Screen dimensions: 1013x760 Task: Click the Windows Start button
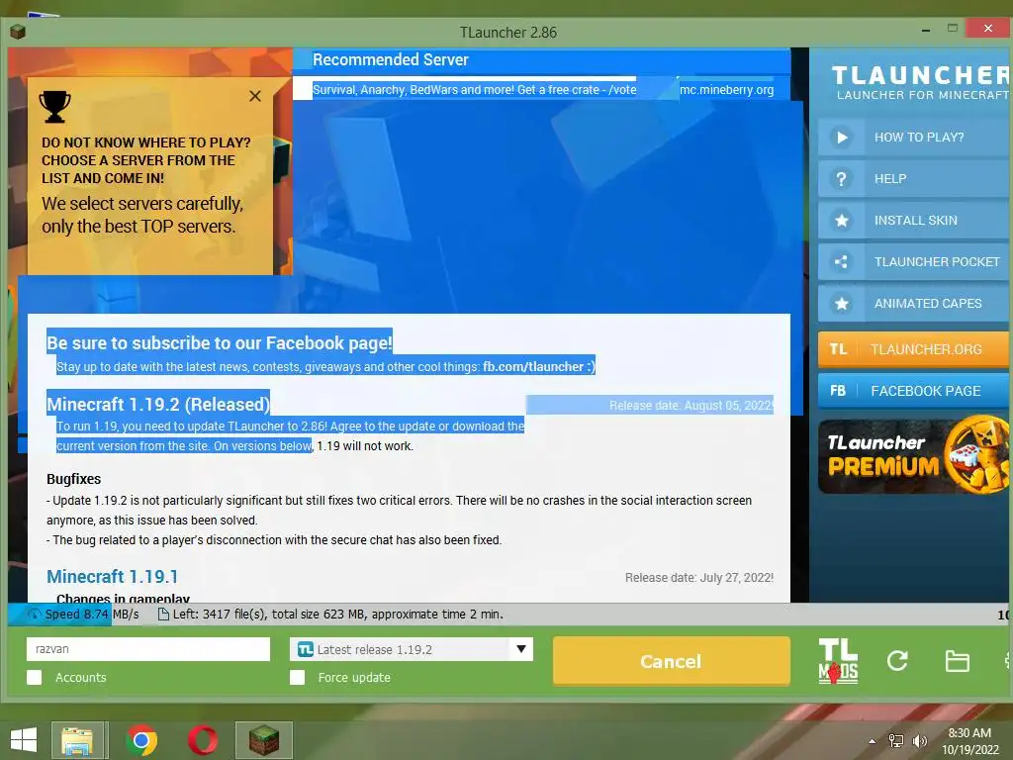coord(24,740)
